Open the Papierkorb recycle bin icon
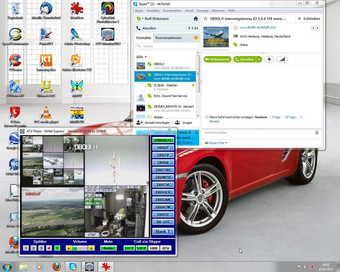 coord(15,10)
